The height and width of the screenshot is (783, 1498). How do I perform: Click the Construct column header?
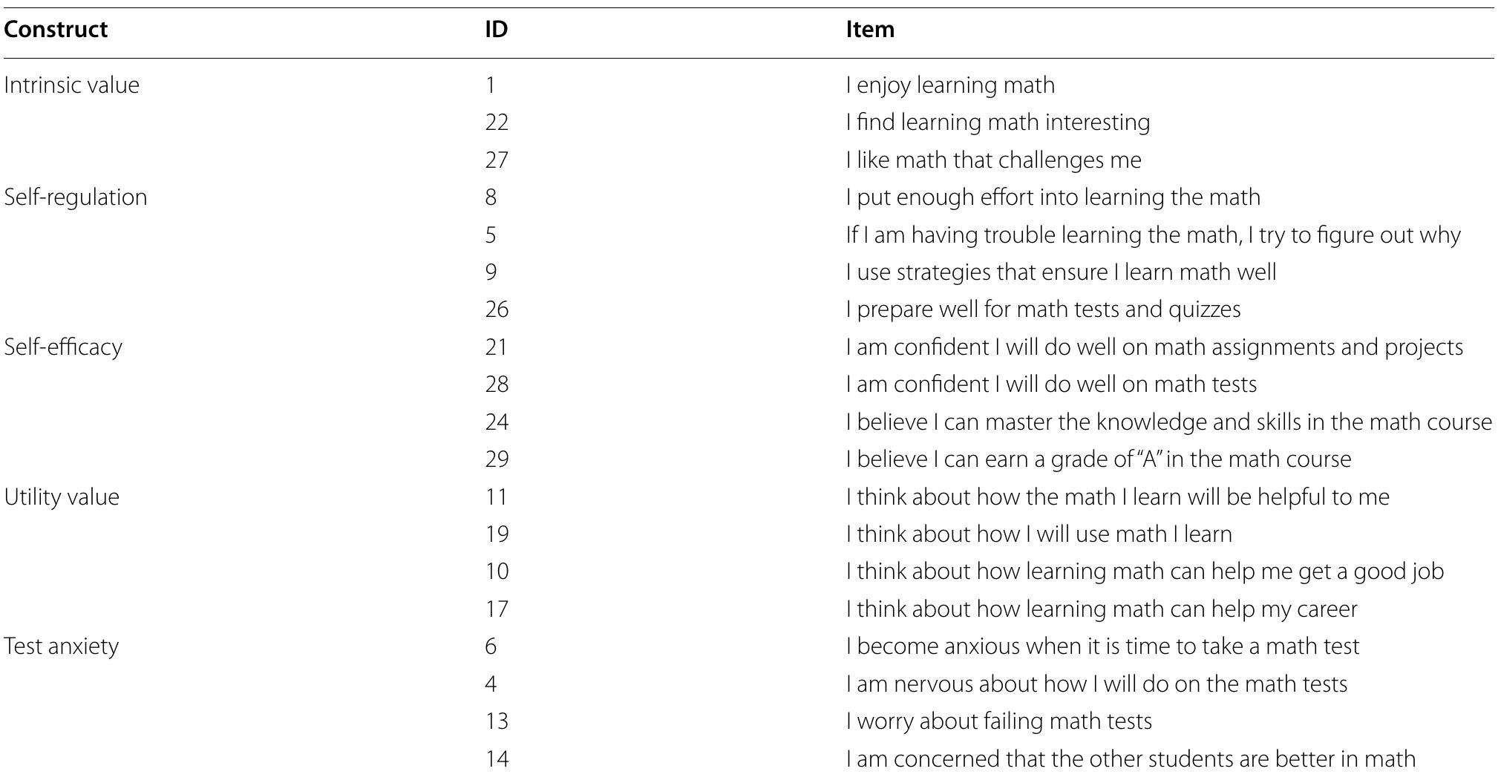(56, 30)
